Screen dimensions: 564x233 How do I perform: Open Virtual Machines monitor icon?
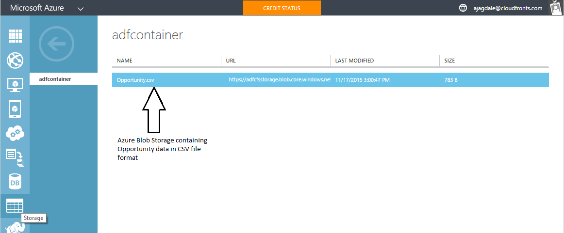15,85
